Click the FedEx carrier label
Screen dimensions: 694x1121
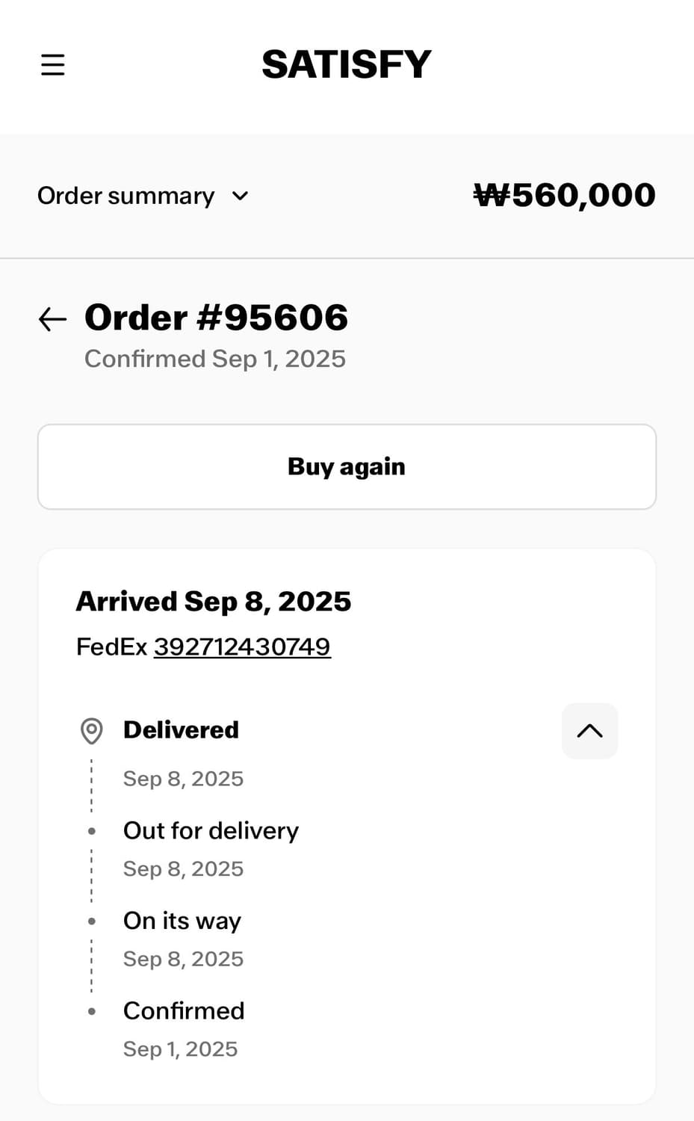pos(111,646)
